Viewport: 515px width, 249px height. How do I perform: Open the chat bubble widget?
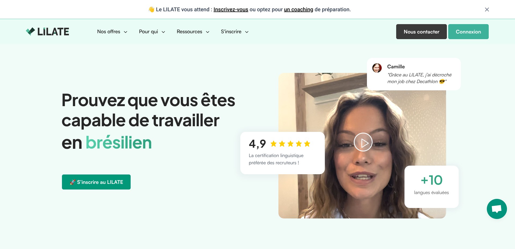[497, 209]
